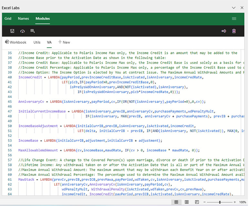Switch to Normal view in the status bar
The image size is (249, 206).
point(176,202)
